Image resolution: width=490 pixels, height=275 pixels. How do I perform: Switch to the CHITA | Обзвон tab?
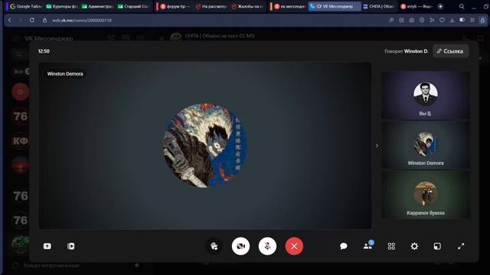coord(379,6)
